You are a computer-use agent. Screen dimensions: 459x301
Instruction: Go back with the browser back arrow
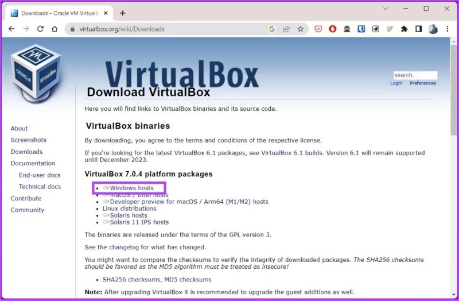(11, 29)
